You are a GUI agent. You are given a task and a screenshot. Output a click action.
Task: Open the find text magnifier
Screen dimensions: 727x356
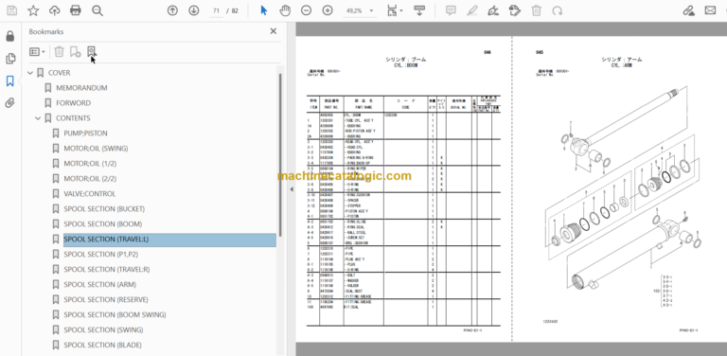(x=97, y=10)
